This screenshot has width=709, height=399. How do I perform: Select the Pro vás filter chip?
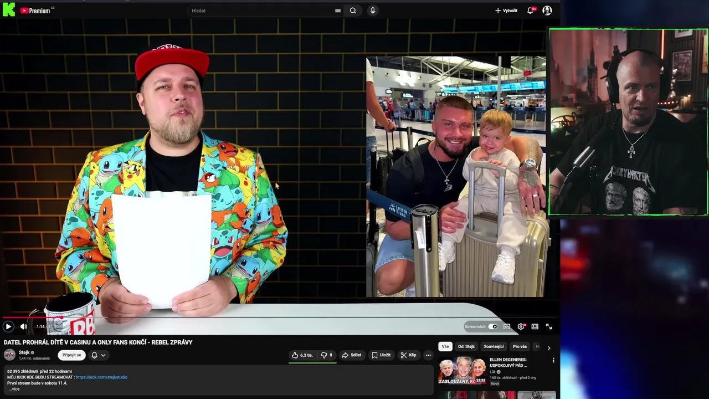click(520, 346)
